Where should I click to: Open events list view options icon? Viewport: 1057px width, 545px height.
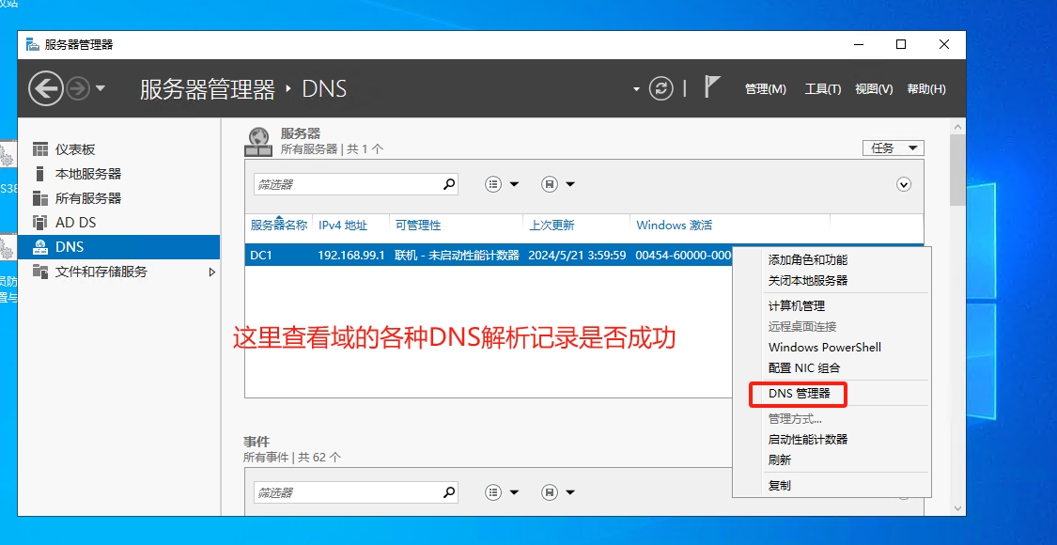click(494, 492)
